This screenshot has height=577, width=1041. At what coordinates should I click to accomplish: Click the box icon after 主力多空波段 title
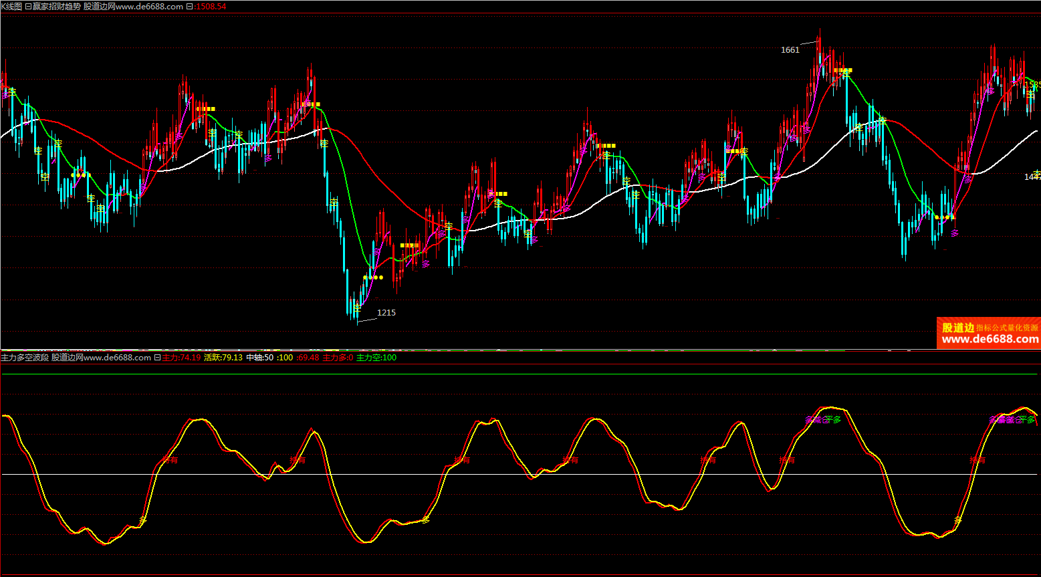tap(157, 358)
